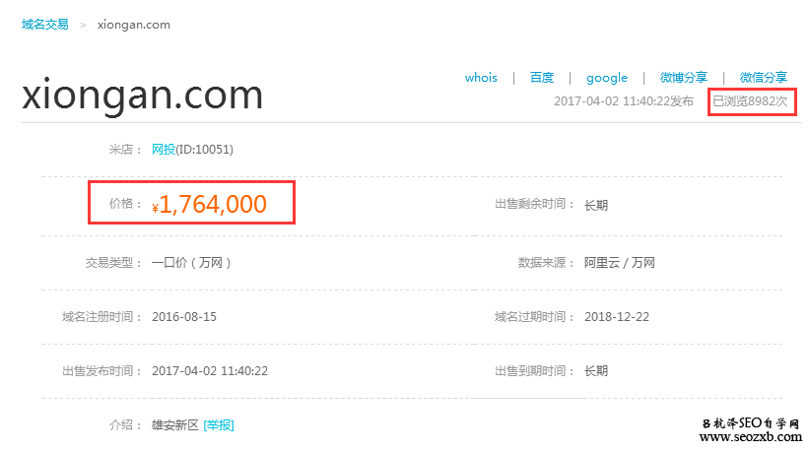810x451 pixels.
Task: Click the expiry date 2018-12-22
Action: [x=616, y=317]
